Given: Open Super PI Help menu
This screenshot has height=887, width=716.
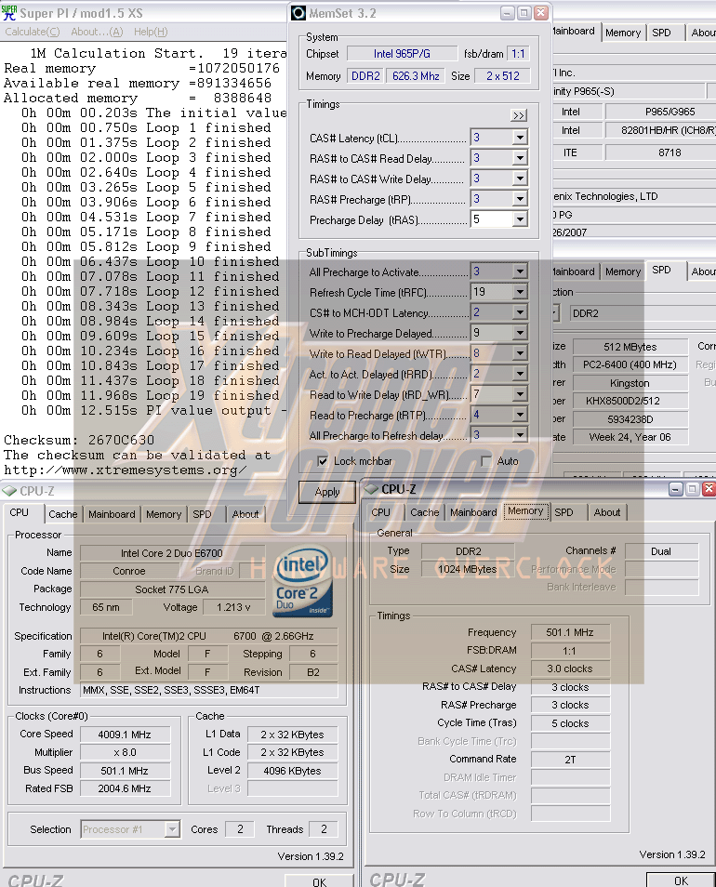Looking at the screenshot, I should point(151,33).
